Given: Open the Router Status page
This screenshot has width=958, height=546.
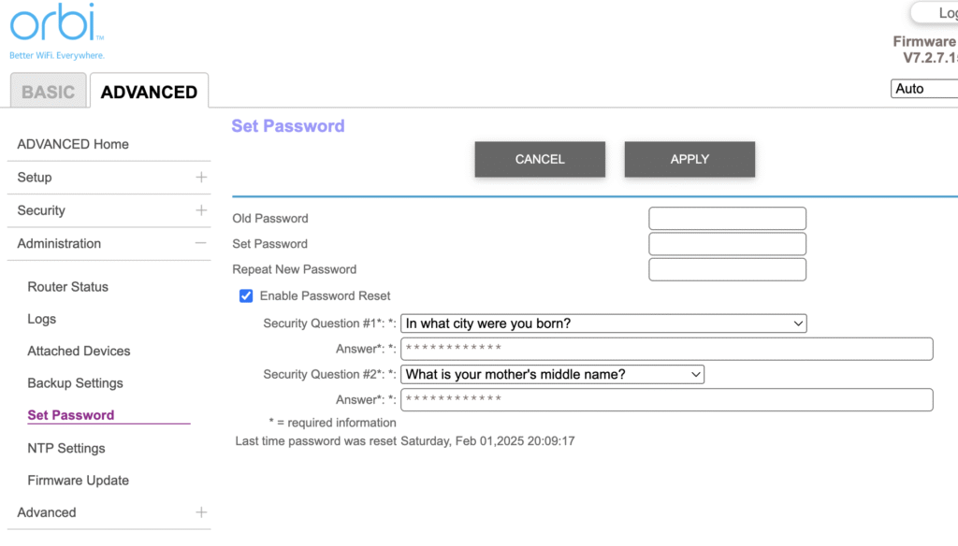Looking at the screenshot, I should pos(67,287).
